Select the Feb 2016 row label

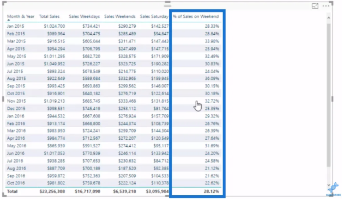16,123
